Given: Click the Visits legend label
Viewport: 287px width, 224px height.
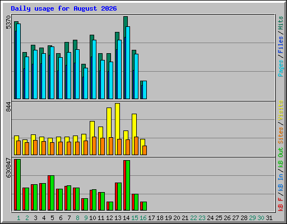Looking at the screenshot, I should [x=280, y=110].
